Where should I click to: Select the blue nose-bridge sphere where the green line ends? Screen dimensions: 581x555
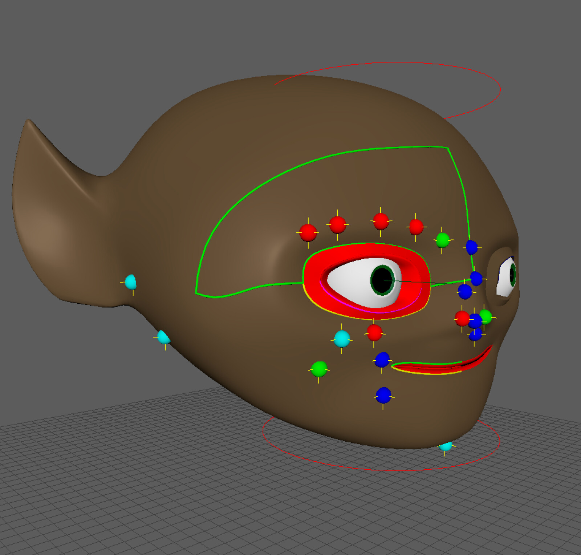pyautogui.click(x=476, y=279)
